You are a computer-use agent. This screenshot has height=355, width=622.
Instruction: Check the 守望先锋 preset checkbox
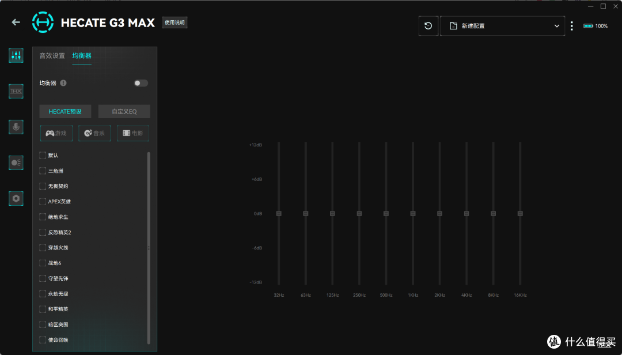[43, 278]
